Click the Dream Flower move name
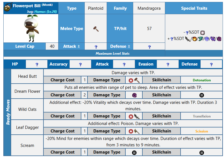This screenshot has width=224, height=158. [x=27, y=91]
